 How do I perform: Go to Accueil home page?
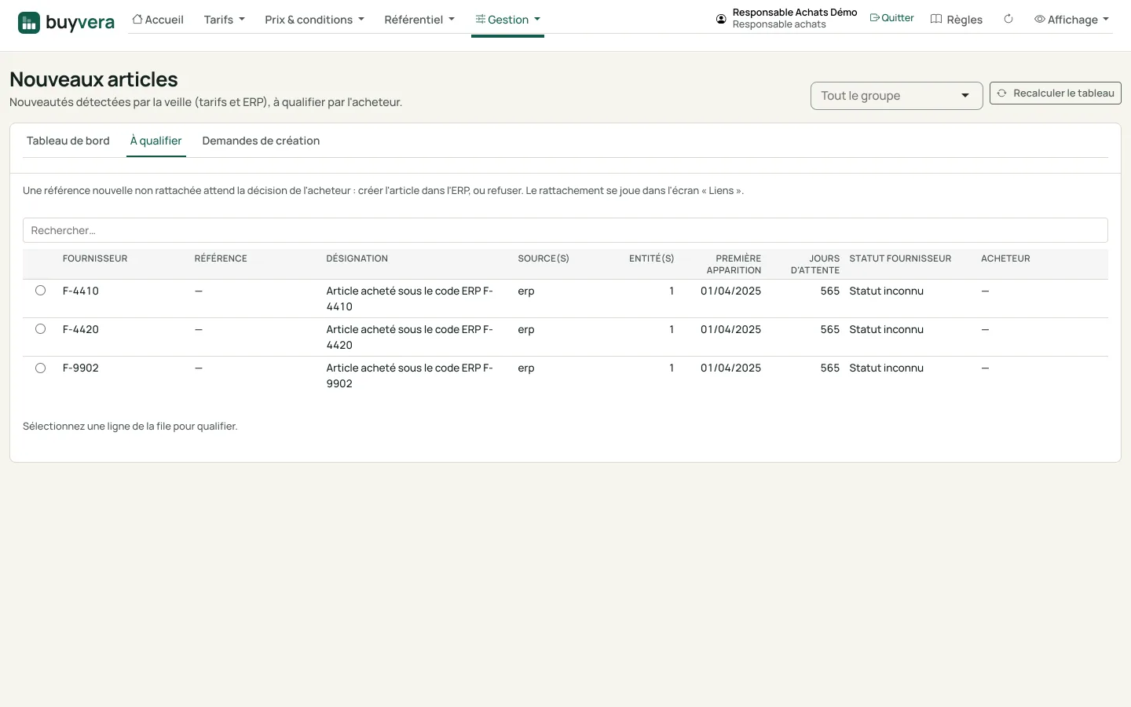tap(158, 20)
